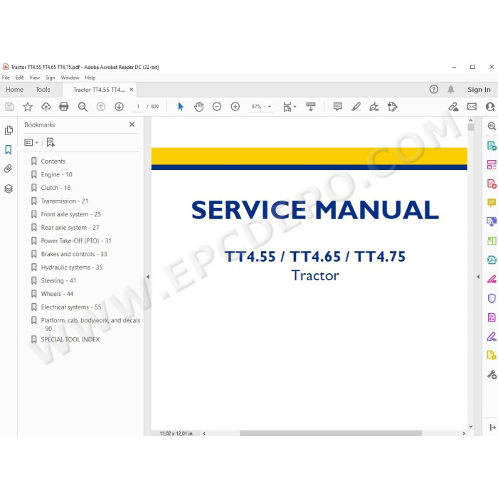The height and width of the screenshot is (498, 498).
Task: Send file by email icon
Action: [x=472, y=107]
